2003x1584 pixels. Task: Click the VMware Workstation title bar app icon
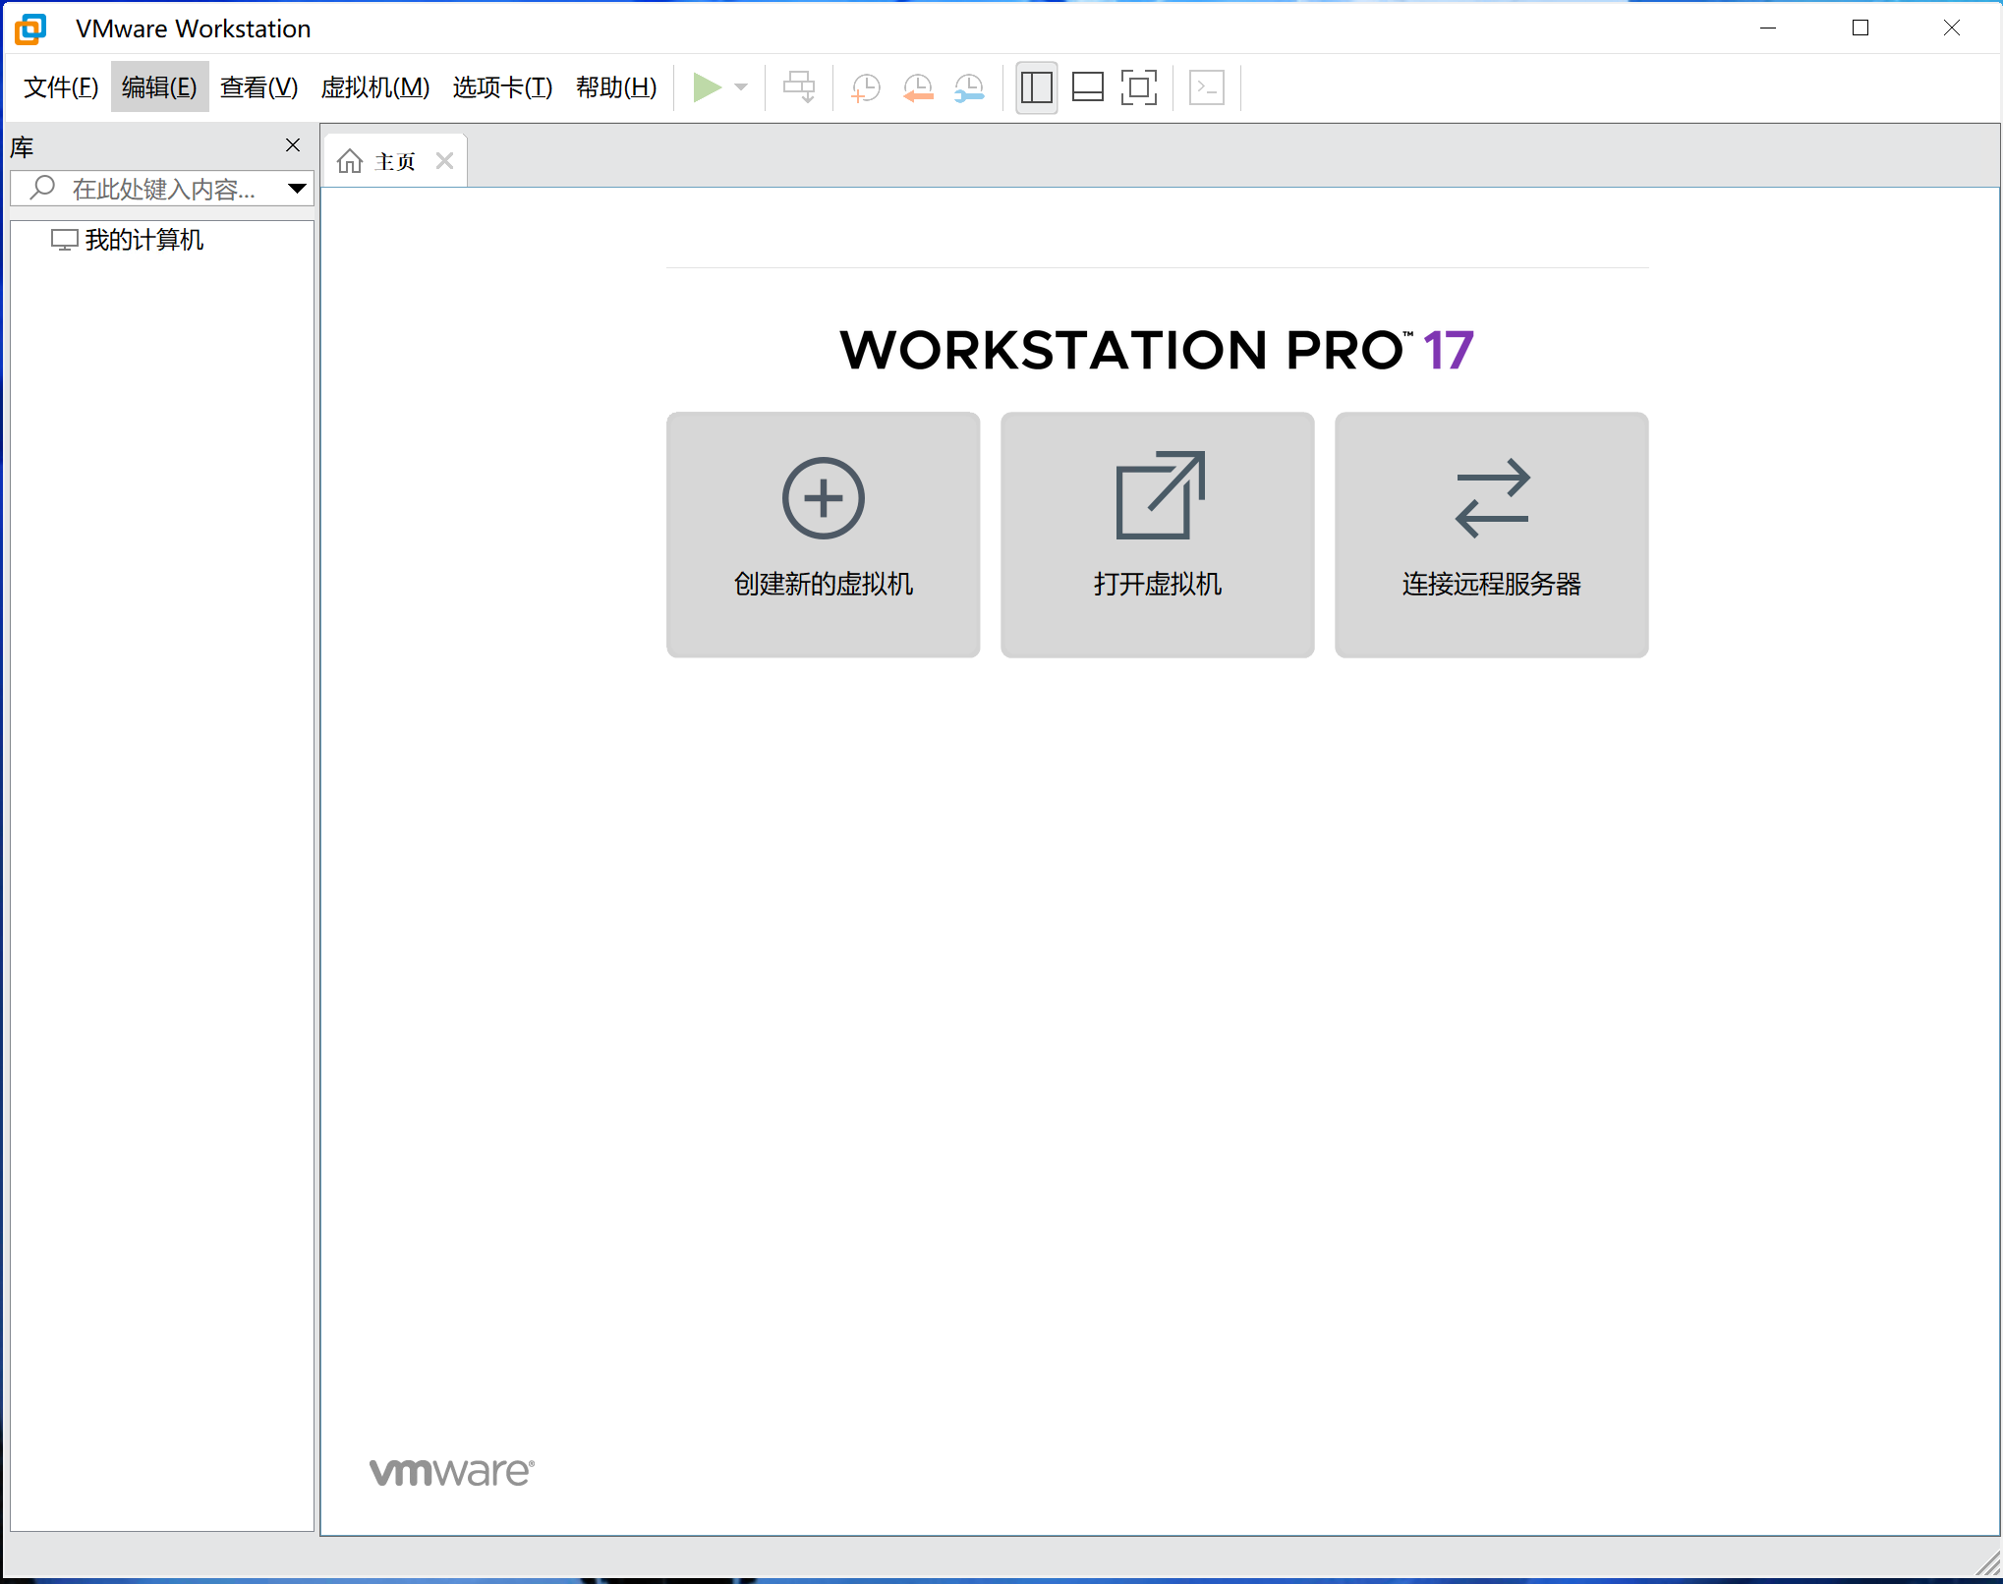pos(30,28)
